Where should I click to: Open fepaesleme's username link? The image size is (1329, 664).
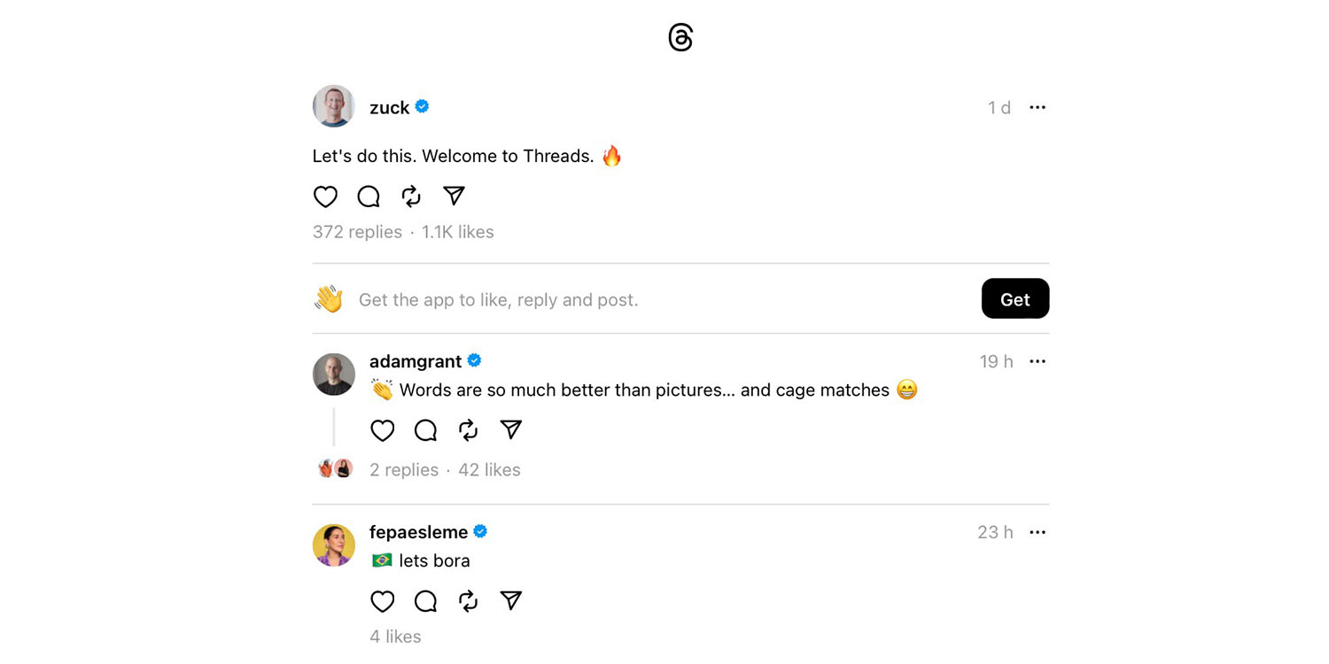[418, 532]
